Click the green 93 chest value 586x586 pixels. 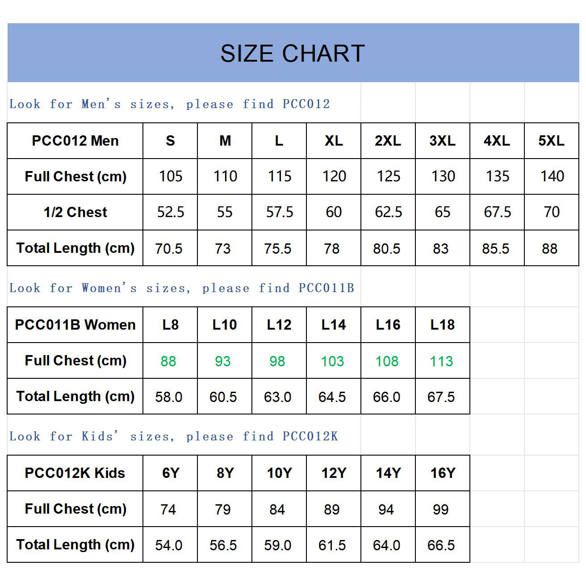click(x=222, y=361)
